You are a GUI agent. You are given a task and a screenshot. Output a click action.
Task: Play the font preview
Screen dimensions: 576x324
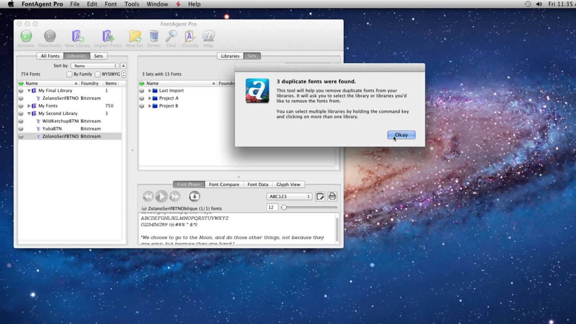tap(161, 196)
